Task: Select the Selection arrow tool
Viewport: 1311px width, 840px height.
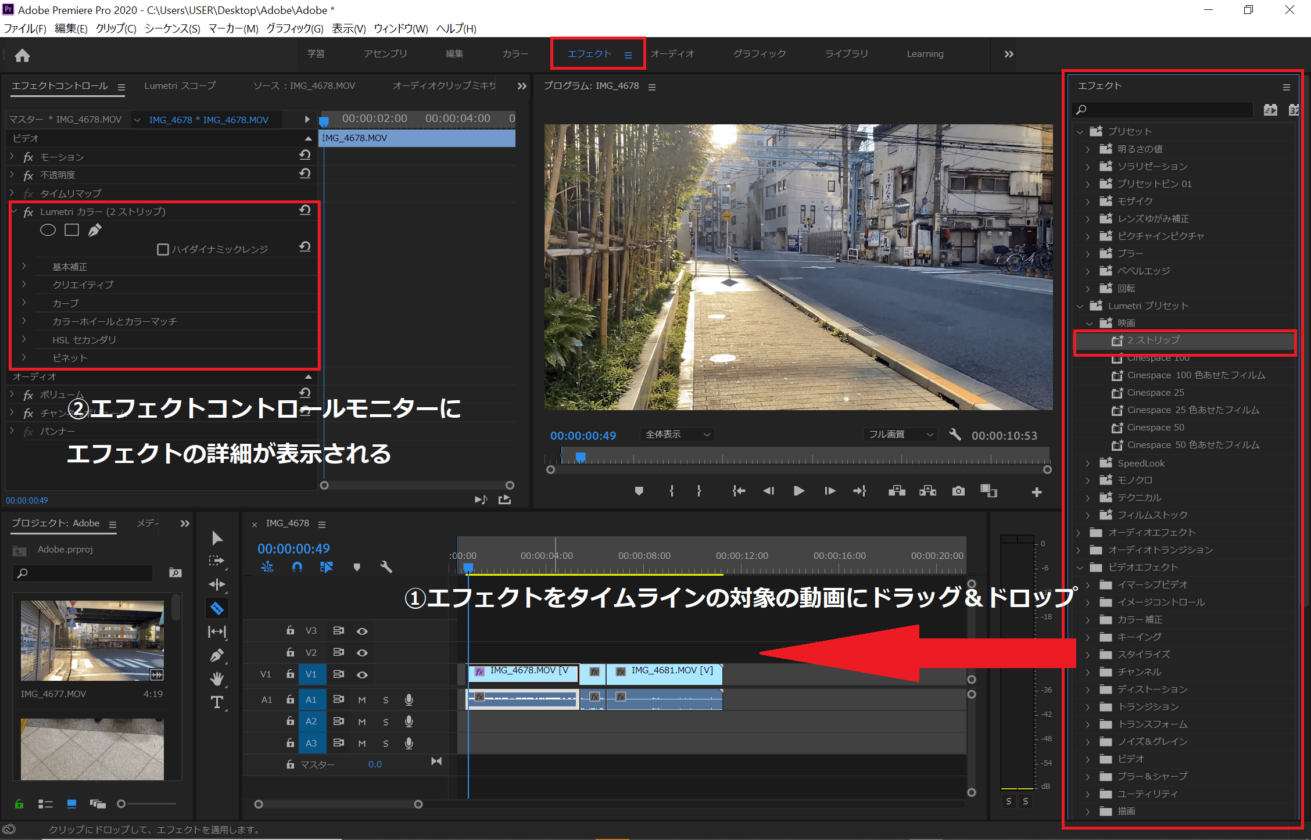Action: (217, 538)
